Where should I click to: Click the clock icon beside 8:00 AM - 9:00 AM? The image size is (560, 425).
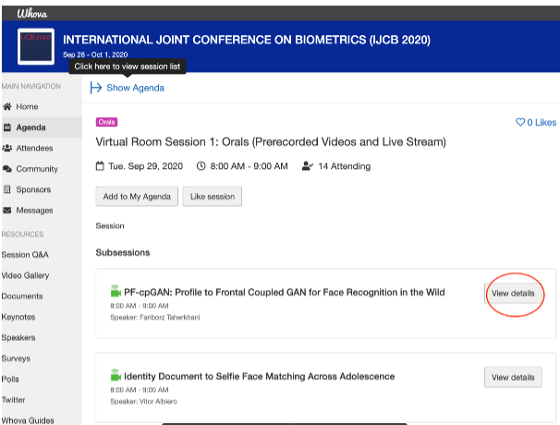click(201, 166)
